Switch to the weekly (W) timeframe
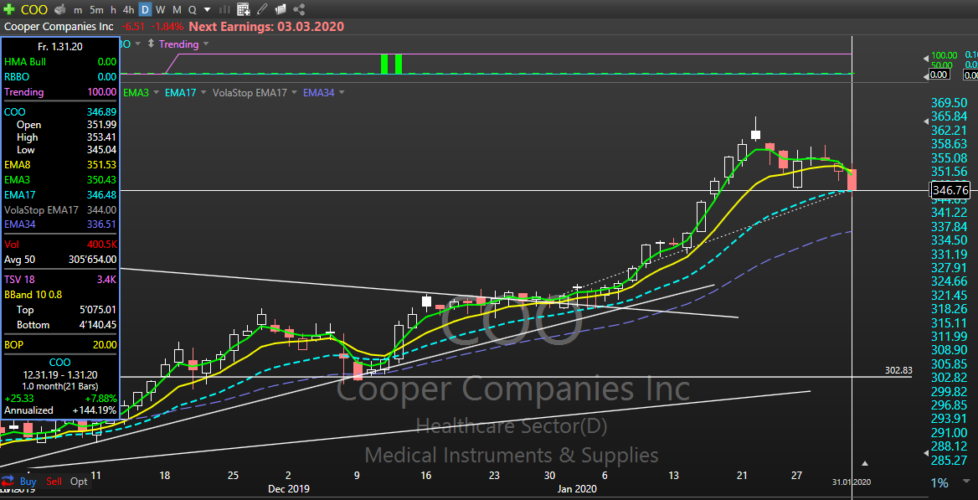Viewport: 978px width, 500px height. 161,10
